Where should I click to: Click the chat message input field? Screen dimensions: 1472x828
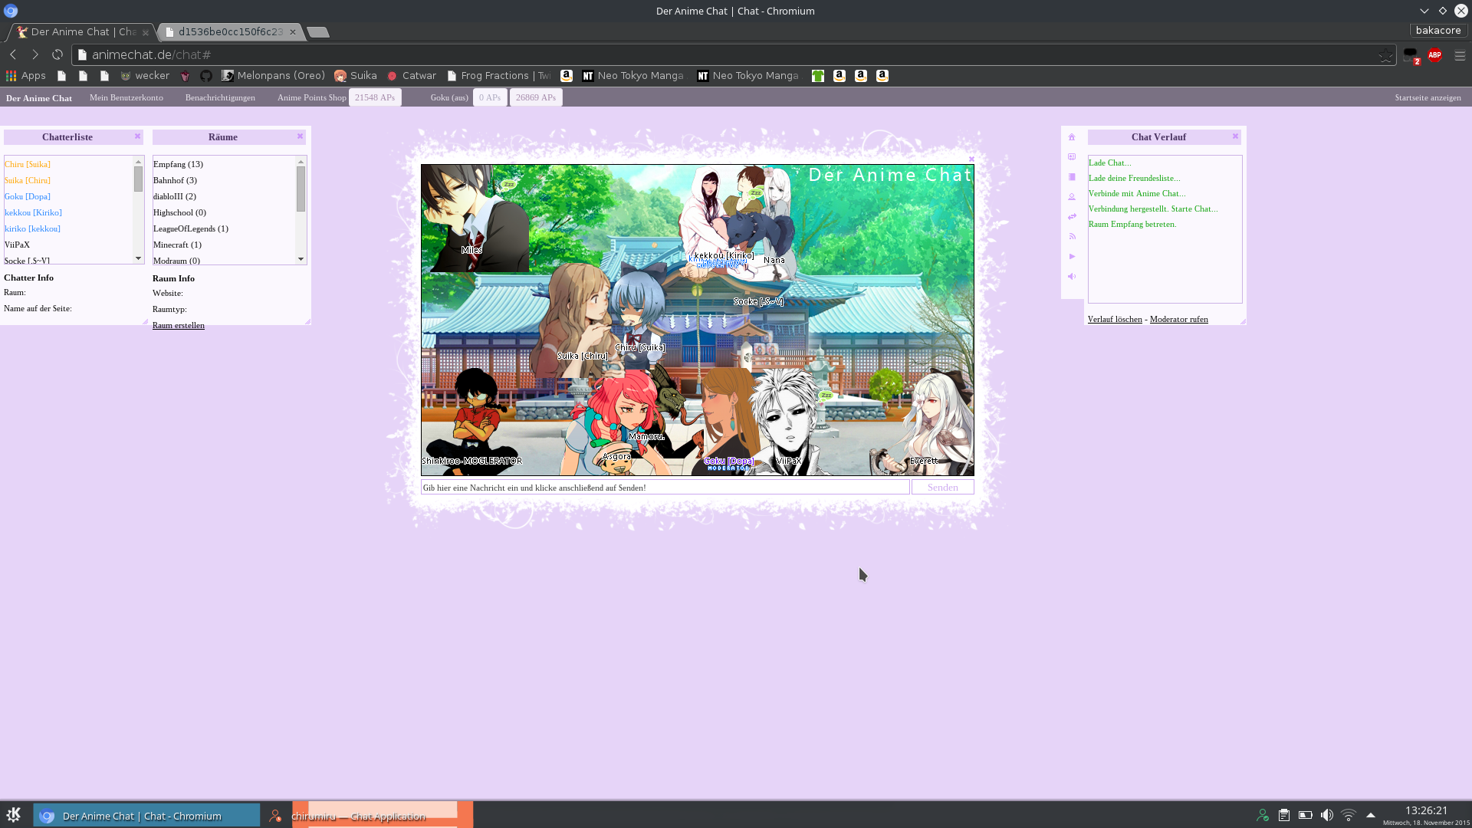point(665,488)
